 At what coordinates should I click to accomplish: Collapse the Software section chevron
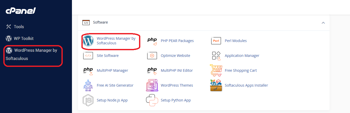pos(323,23)
